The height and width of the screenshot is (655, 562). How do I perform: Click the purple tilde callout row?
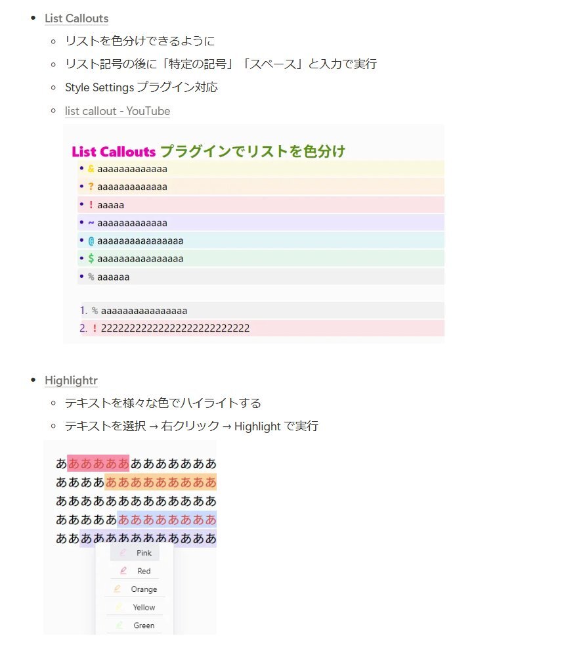point(263,223)
